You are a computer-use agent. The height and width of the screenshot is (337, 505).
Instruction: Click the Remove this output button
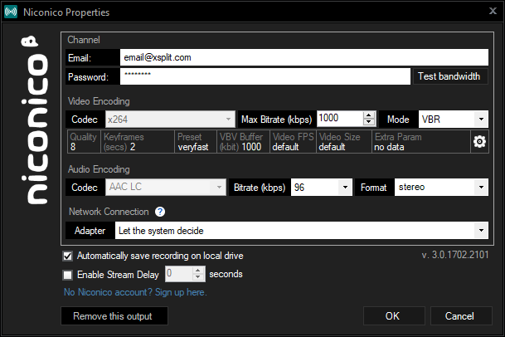[114, 316]
